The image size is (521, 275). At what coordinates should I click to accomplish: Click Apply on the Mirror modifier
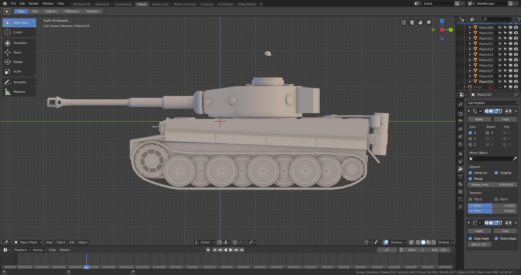479,119
